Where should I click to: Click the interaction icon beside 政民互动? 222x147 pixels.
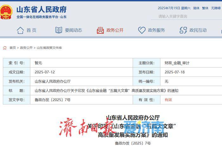point(183,30)
